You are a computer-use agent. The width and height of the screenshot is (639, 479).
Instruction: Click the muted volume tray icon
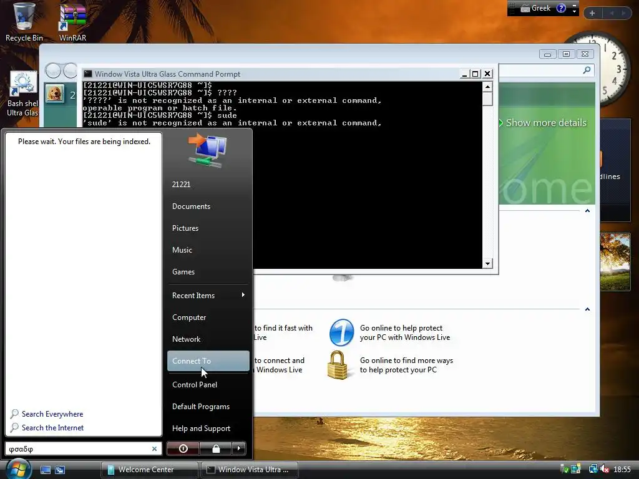click(x=605, y=470)
